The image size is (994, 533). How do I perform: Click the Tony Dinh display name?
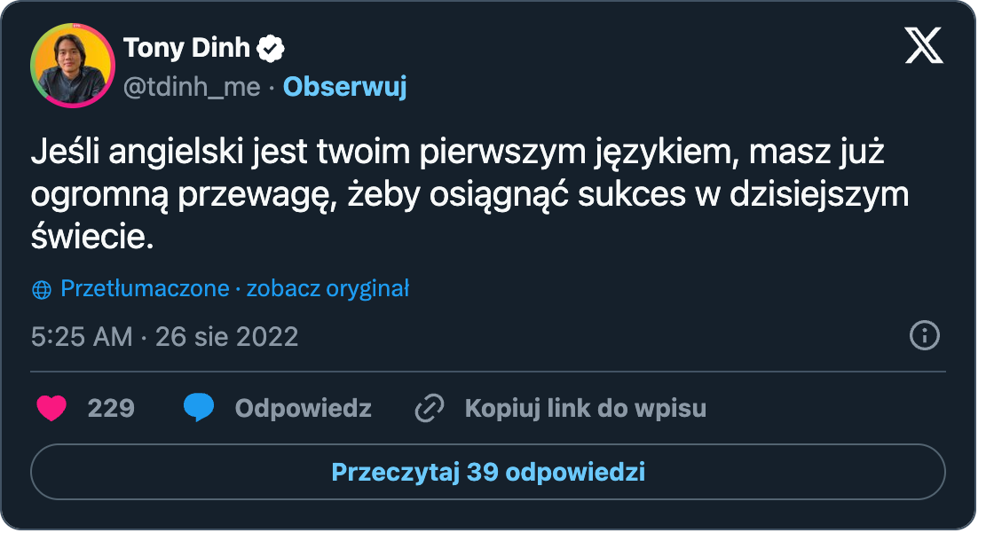186,48
